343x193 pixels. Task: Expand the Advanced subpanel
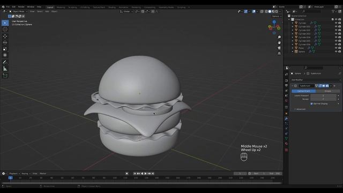[x=300, y=109]
